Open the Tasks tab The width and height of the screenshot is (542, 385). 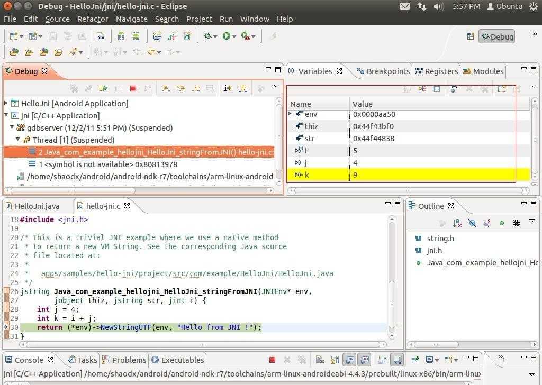click(x=83, y=360)
